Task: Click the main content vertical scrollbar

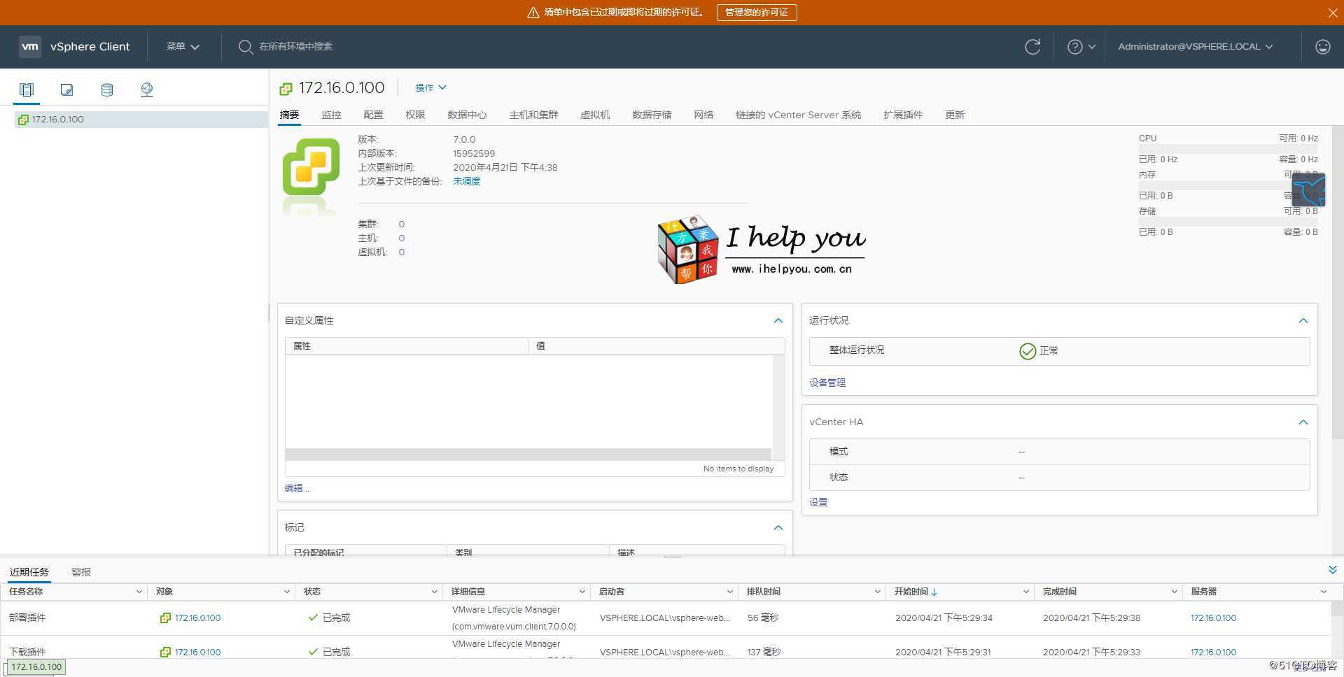Action: click(1338, 283)
